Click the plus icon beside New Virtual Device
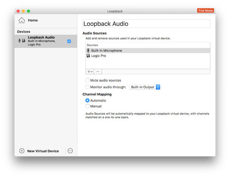The image size is (230, 177). pos(22,151)
